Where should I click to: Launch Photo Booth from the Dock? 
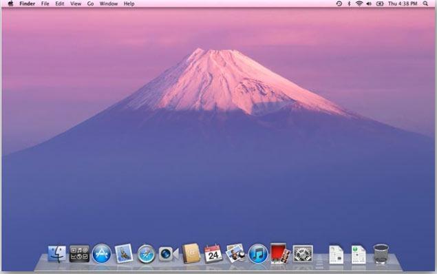click(x=280, y=253)
